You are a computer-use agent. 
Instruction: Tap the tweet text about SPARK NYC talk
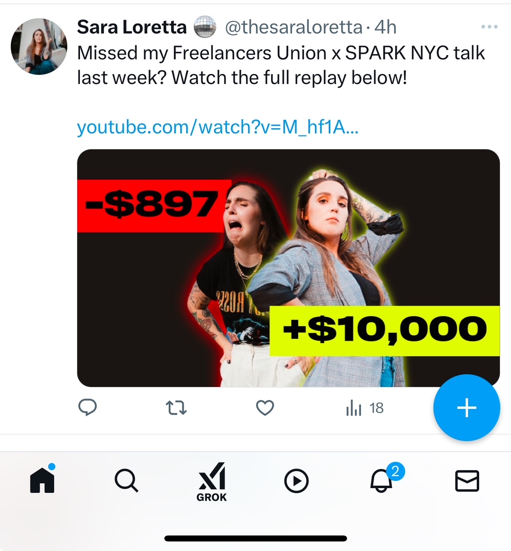click(x=280, y=65)
